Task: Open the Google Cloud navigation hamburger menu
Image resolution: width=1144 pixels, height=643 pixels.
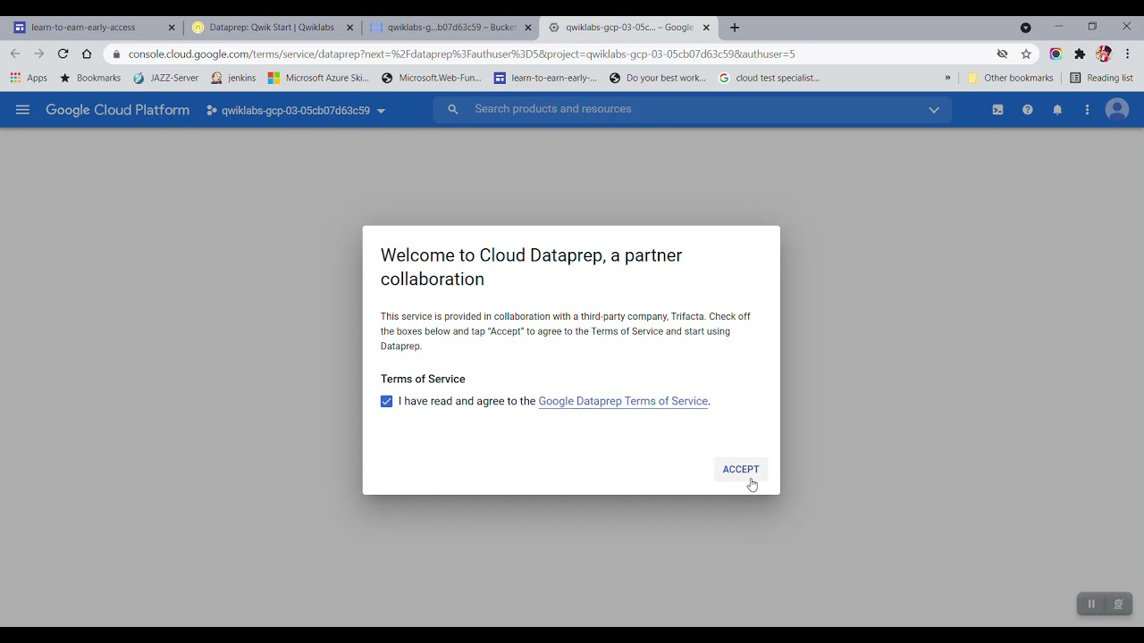Action: pyautogui.click(x=22, y=110)
